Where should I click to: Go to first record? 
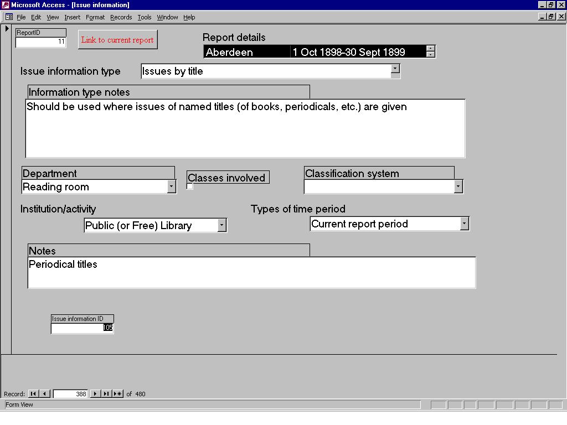[x=33, y=393]
